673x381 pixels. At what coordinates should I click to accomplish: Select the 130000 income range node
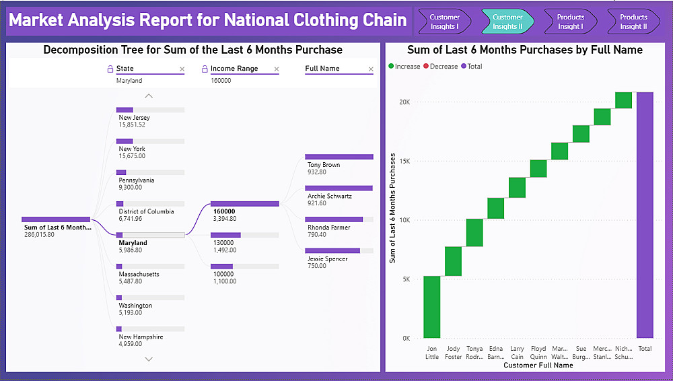pyautogui.click(x=244, y=235)
